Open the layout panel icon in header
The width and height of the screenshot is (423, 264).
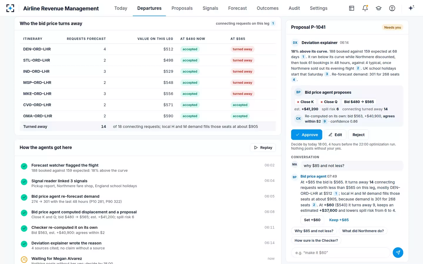point(352,8)
